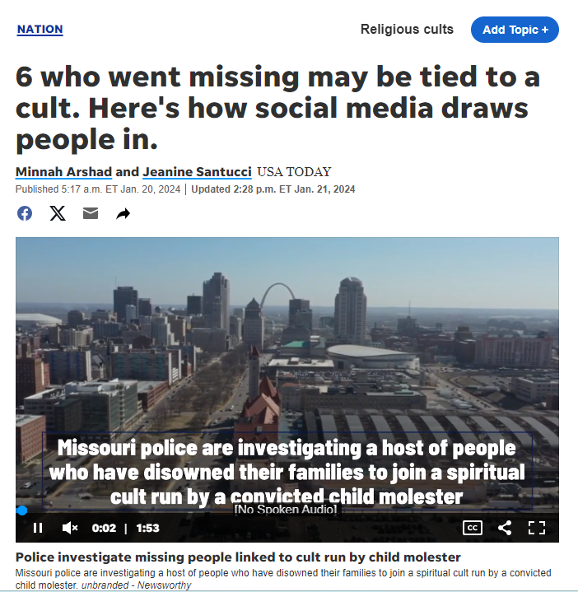
Task: Share the article on Facebook
Action: coord(25,213)
